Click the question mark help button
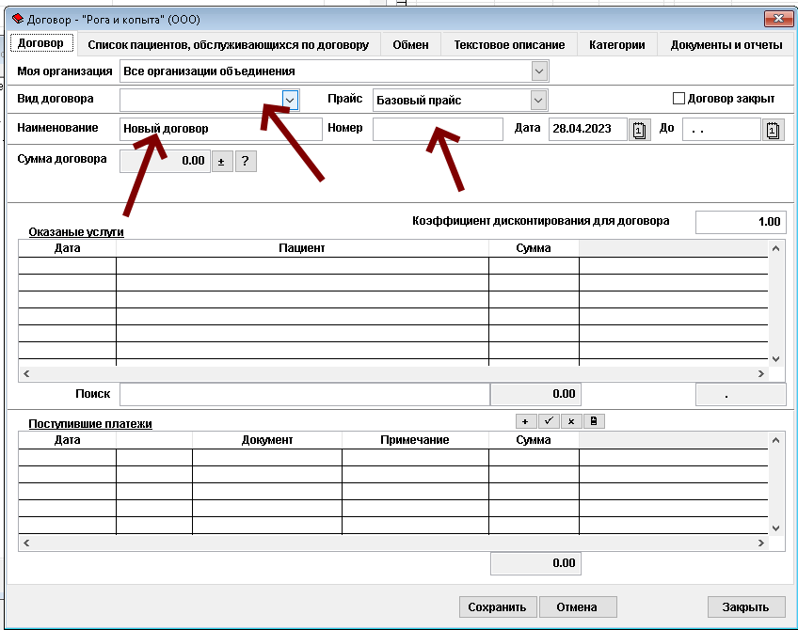 tap(246, 162)
